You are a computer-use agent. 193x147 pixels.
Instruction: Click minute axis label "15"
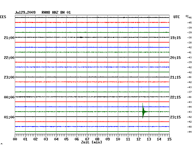click(169, 139)
